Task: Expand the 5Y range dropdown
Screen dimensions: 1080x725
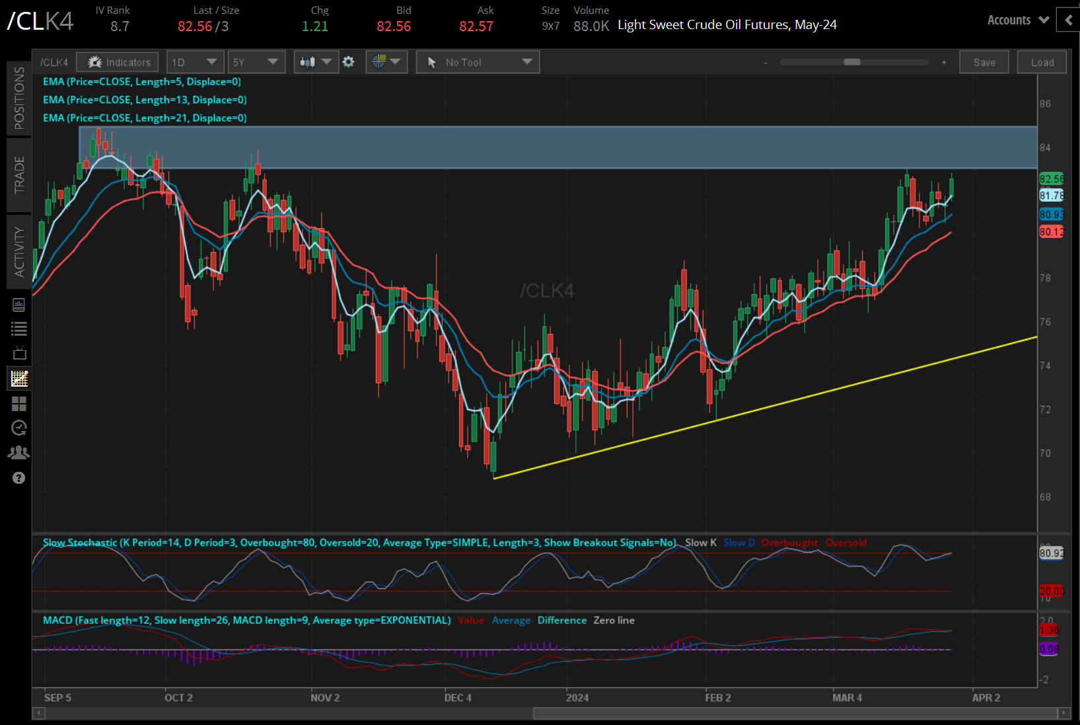Action: click(x=256, y=61)
